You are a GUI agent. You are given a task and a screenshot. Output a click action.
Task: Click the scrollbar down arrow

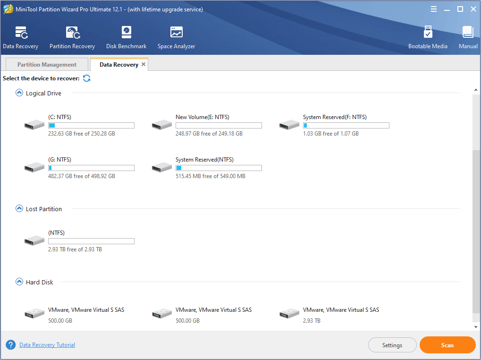[x=475, y=326]
